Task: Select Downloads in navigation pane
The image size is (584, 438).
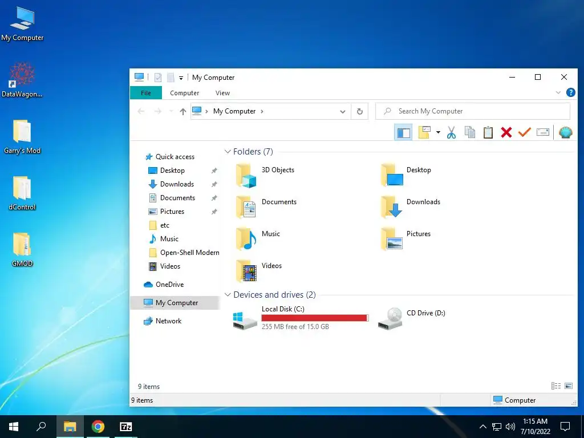Action: [177, 184]
